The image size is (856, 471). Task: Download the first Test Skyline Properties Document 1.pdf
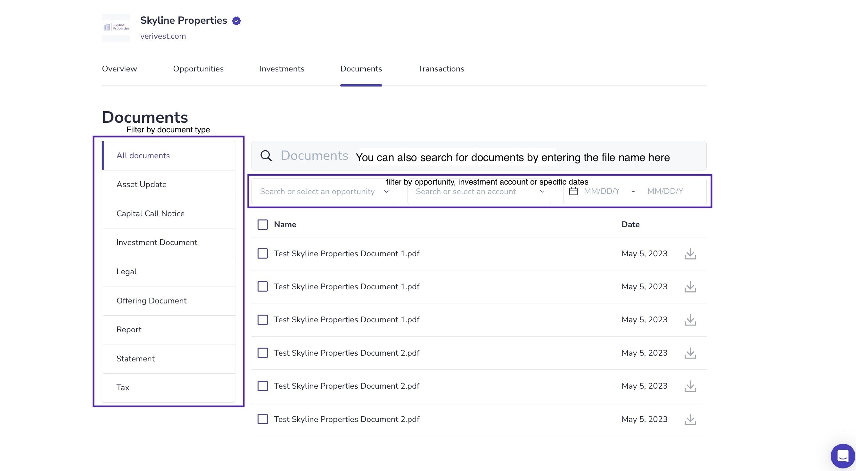tap(690, 254)
